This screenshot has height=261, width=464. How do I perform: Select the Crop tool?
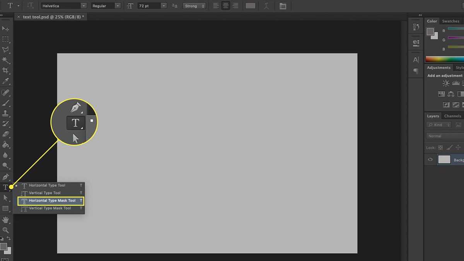[5, 70]
